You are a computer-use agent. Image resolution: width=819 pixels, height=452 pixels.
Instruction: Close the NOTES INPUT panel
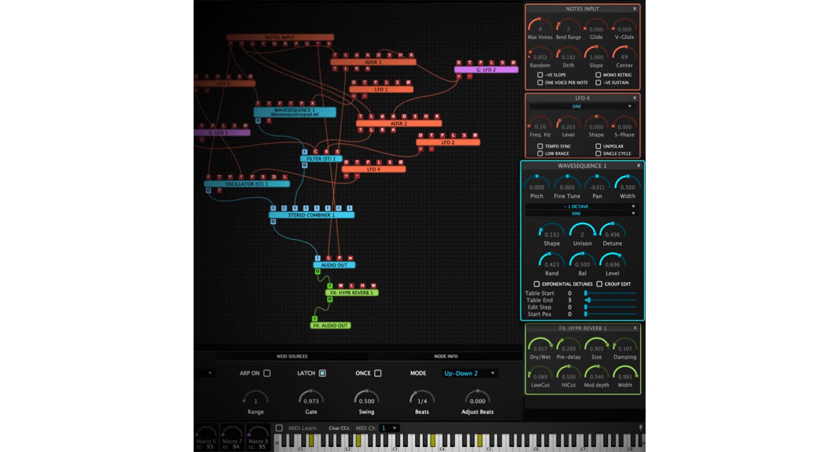635,9
